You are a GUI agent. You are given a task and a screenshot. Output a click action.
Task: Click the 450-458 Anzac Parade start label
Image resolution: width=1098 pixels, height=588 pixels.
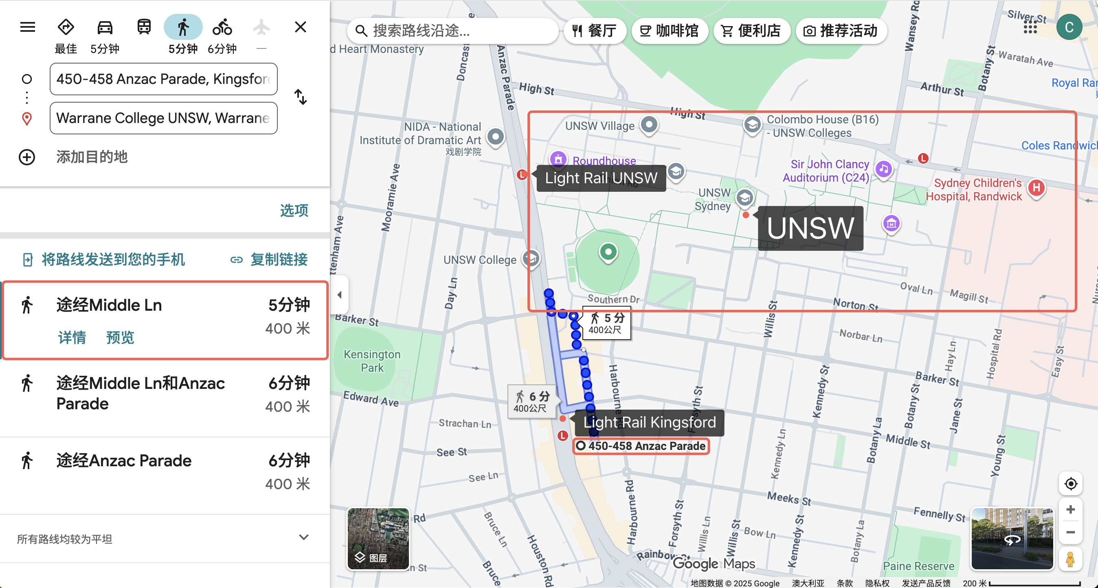point(641,446)
